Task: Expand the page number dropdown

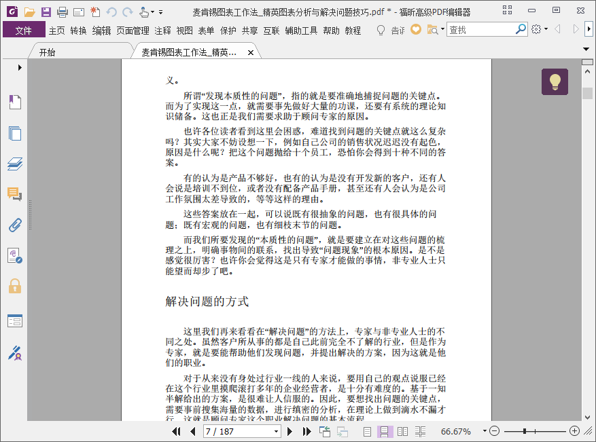Action: (277, 431)
